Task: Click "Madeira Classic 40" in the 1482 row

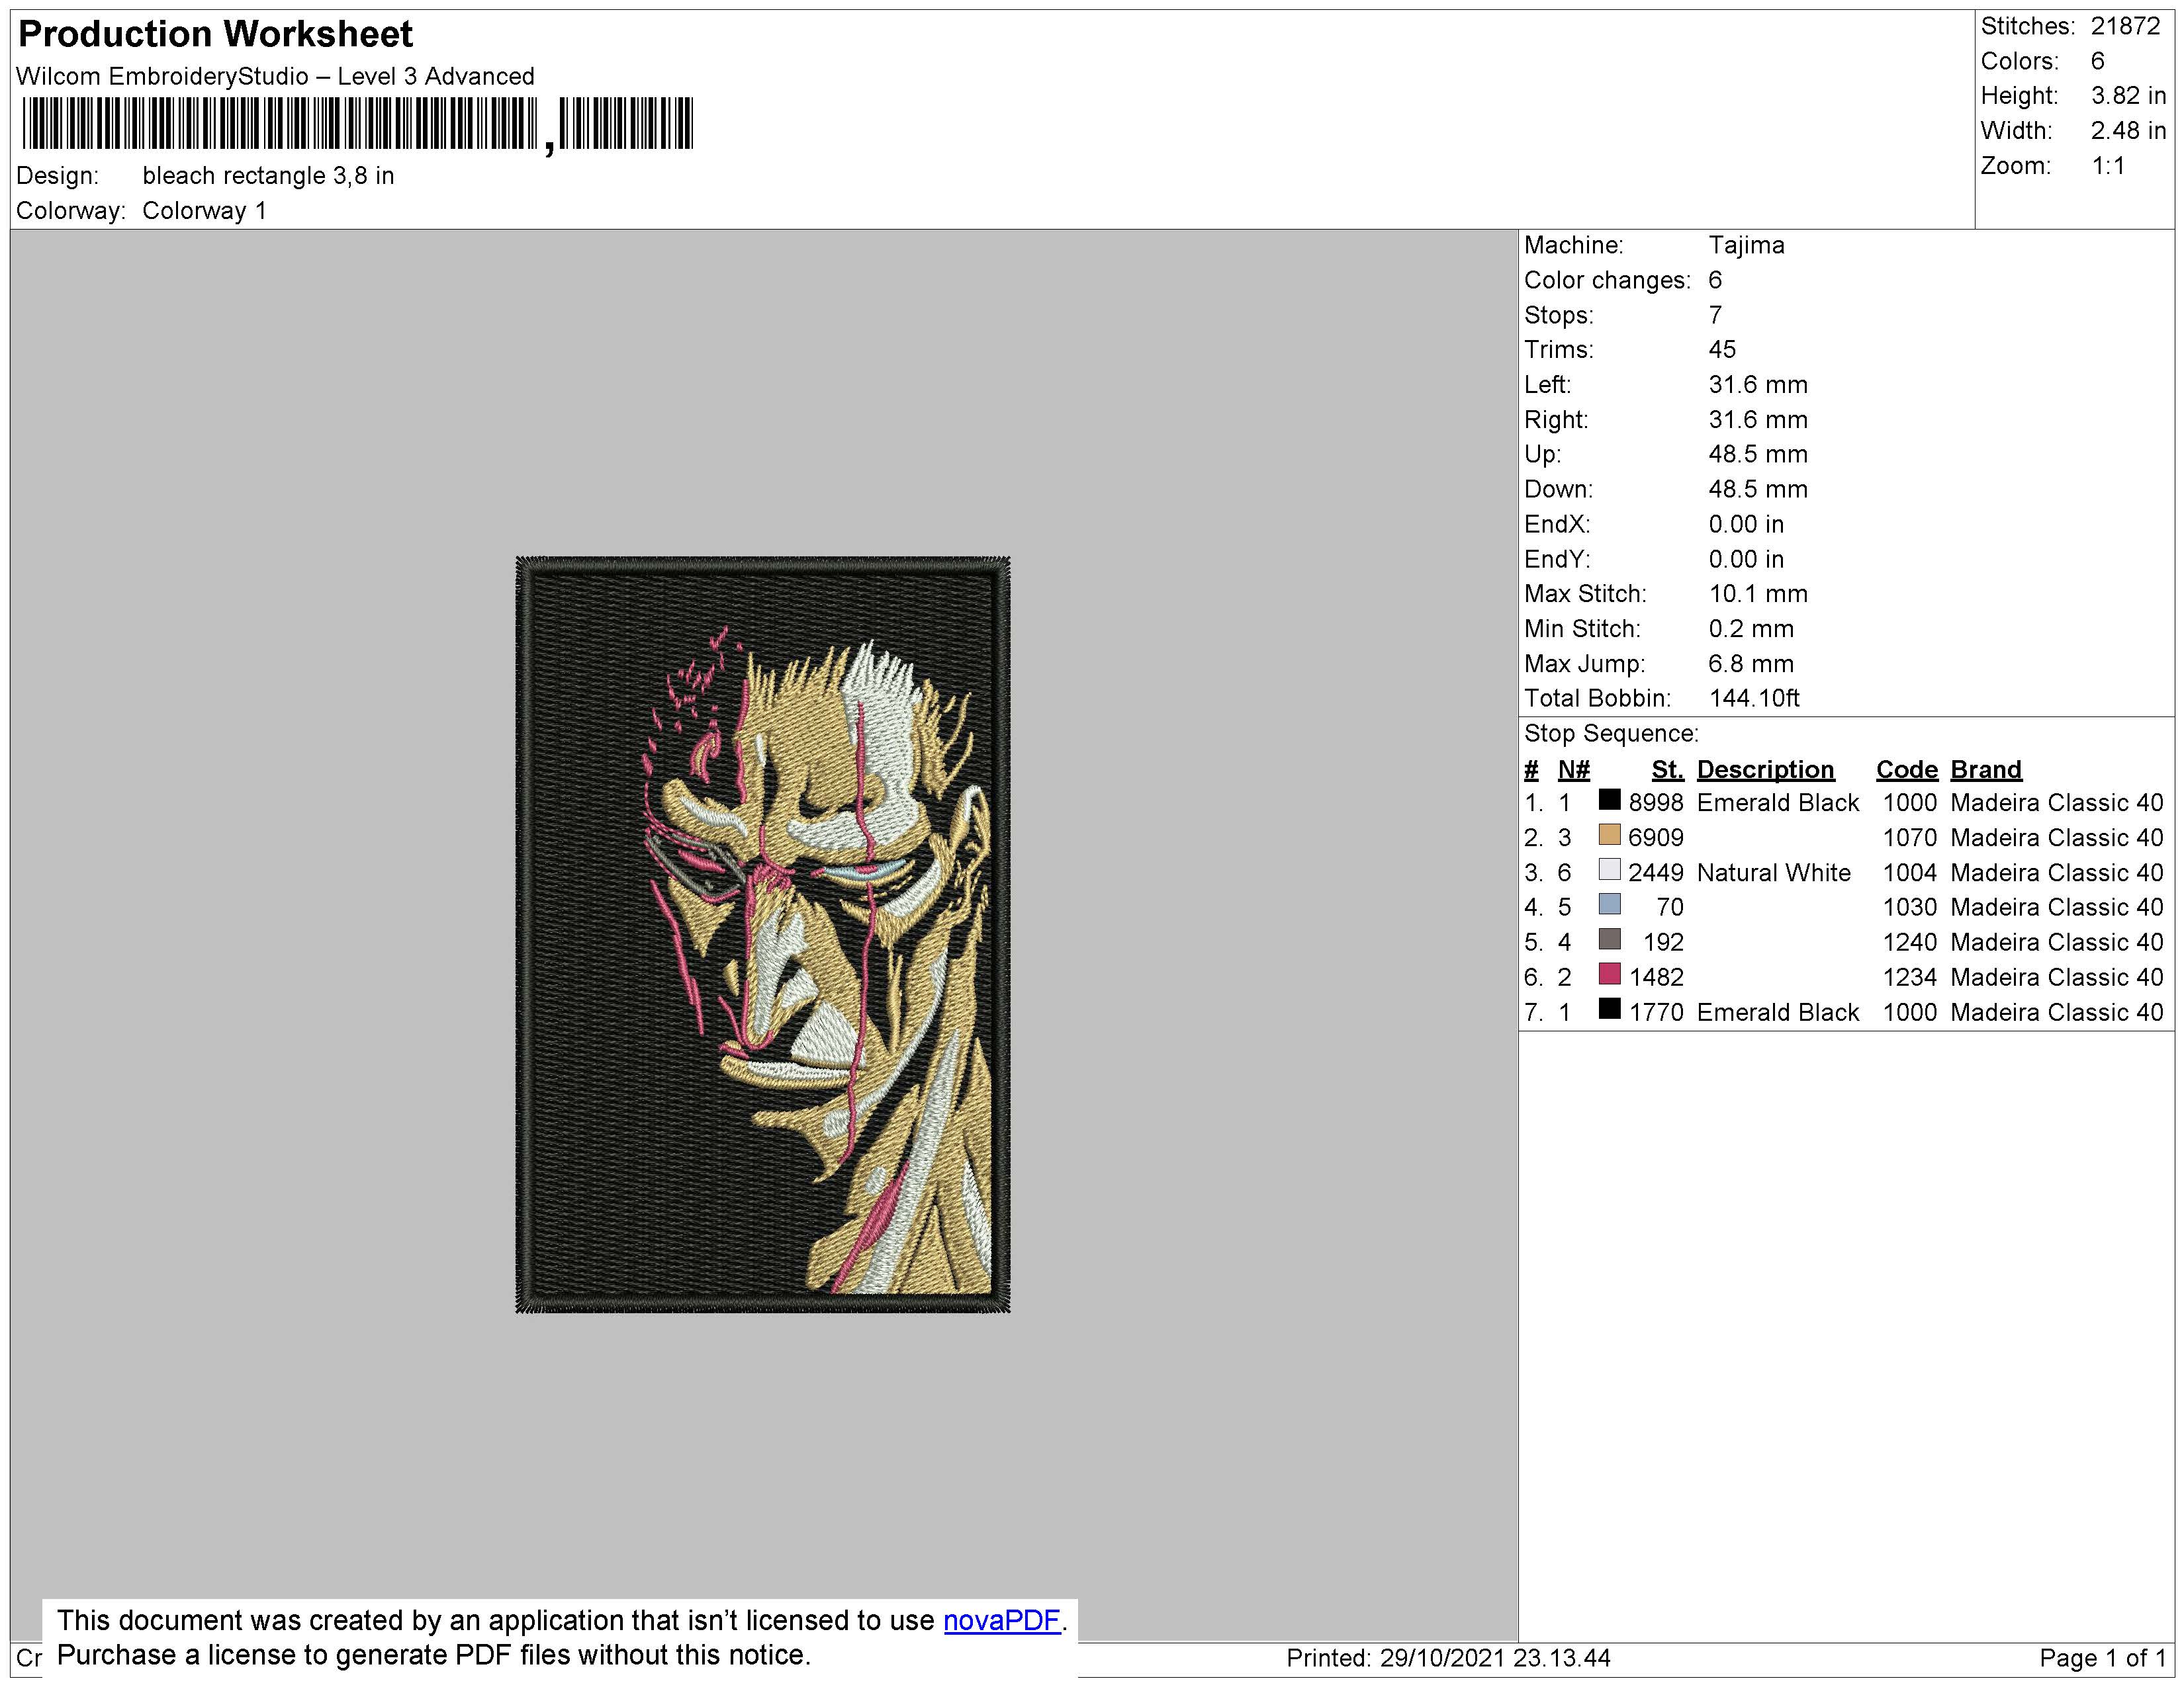Action: pos(2056,977)
